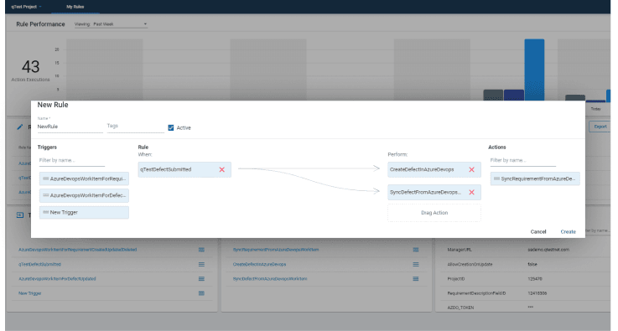The height and width of the screenshot is (331, 618).
Task: Open AzureDevopsWorkItemForRequirementCreatedUpdatedDeleted link
Action: click(x=78, y=250)
